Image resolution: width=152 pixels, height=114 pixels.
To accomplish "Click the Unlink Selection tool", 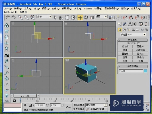I will point(26,17).
